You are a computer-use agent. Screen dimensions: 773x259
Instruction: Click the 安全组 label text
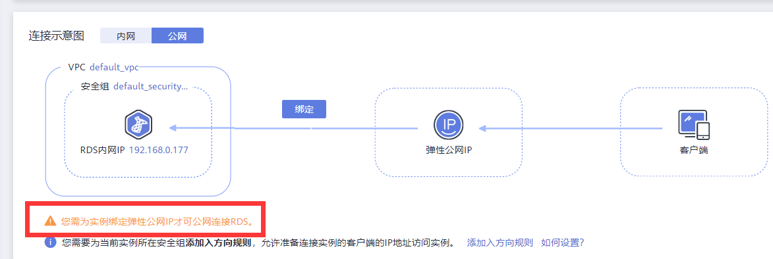coord(95,87)
